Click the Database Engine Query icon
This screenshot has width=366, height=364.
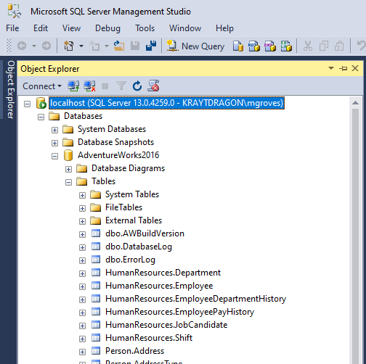237,46
